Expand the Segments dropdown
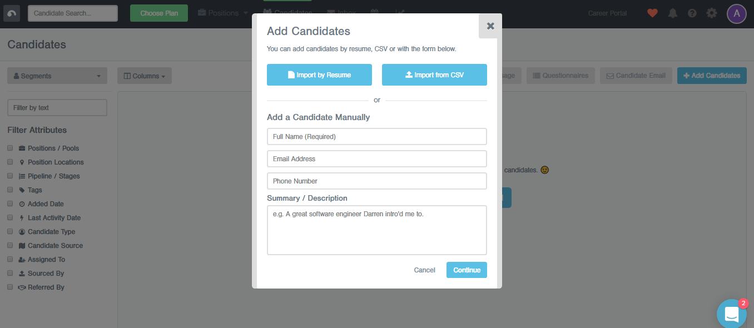Screen dimensions: 754x328 tap(57, 76)
